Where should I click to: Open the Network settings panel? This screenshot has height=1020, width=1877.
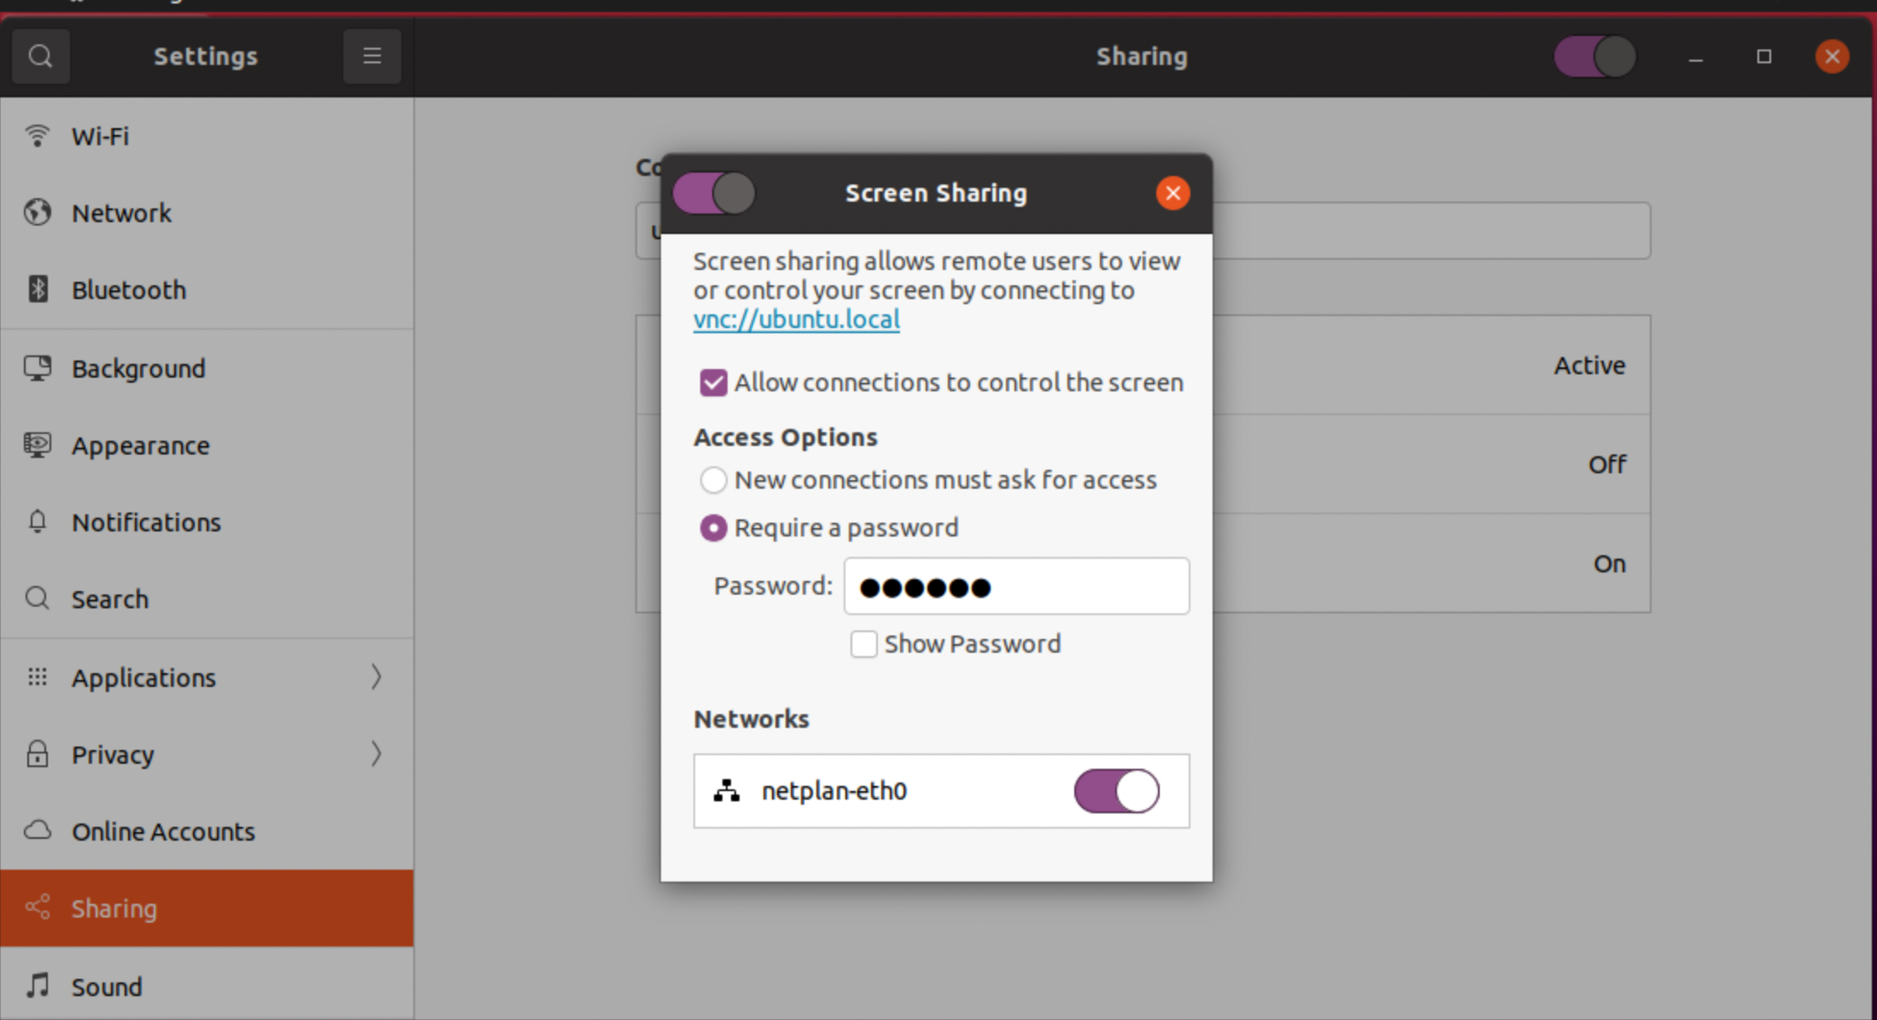121,213
